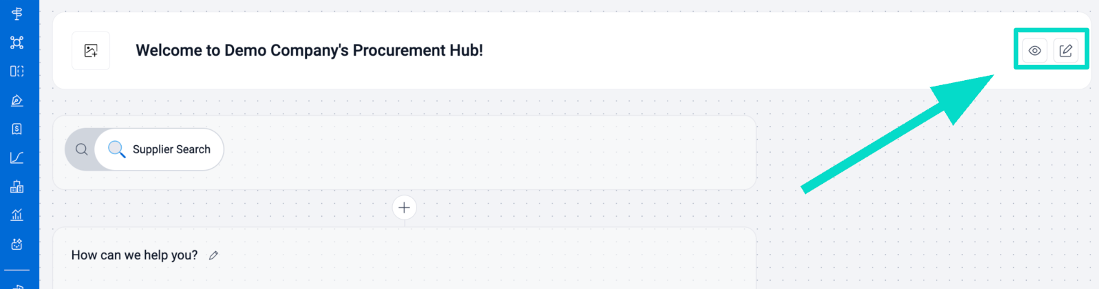Open the dollar document sidebar icon
1099x289 pixels.
(16, 129)
